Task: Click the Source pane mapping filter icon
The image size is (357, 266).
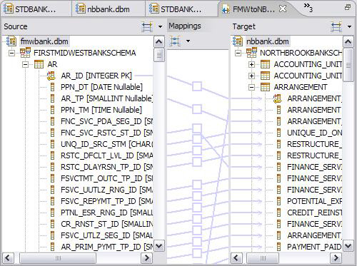Action: click(147, 26)
